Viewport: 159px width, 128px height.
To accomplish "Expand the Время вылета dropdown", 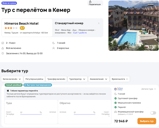I will (120, 79).
